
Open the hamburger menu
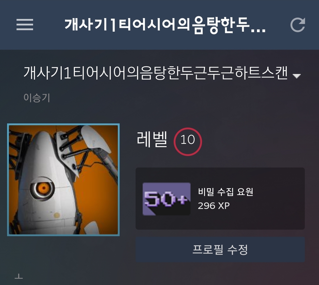pyautogui.click(x=25, y=25)
